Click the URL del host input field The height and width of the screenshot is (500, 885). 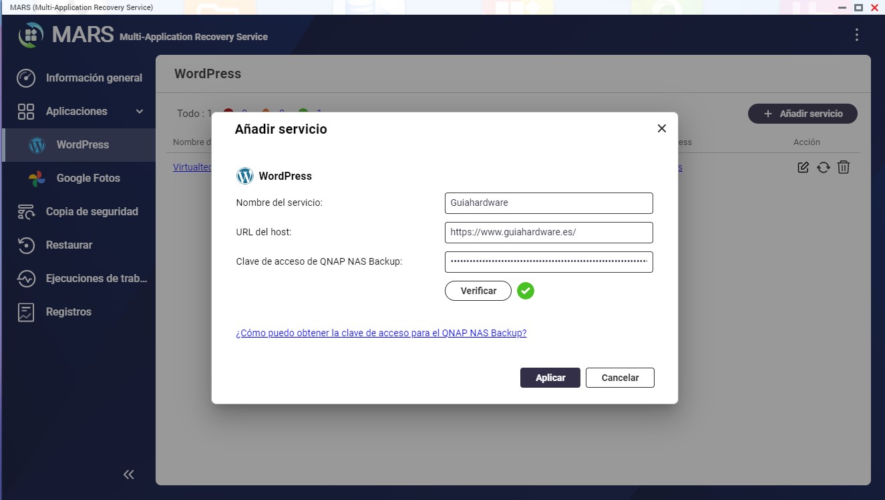(549, 232)
